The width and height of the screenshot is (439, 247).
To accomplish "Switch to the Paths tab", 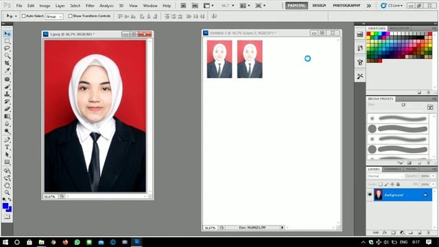I will pyautogui.click(x=412, y=169).
